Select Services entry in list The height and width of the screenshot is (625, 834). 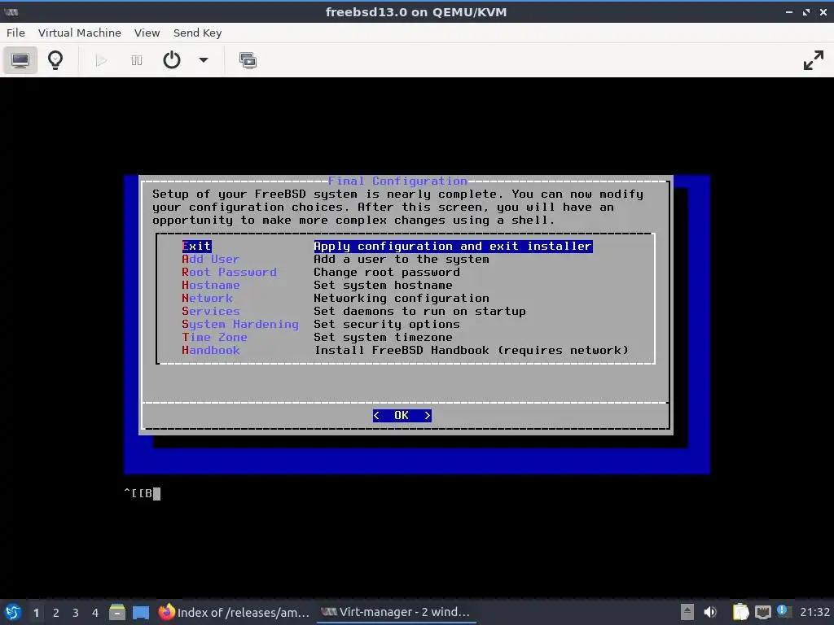click(211, 312)
